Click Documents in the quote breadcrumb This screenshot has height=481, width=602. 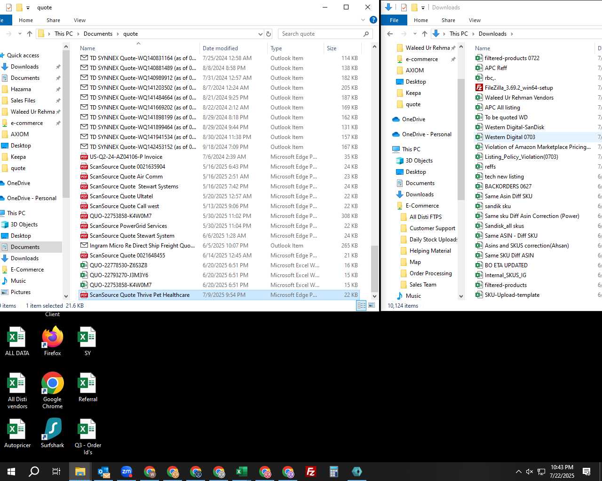tap(98, 34)
